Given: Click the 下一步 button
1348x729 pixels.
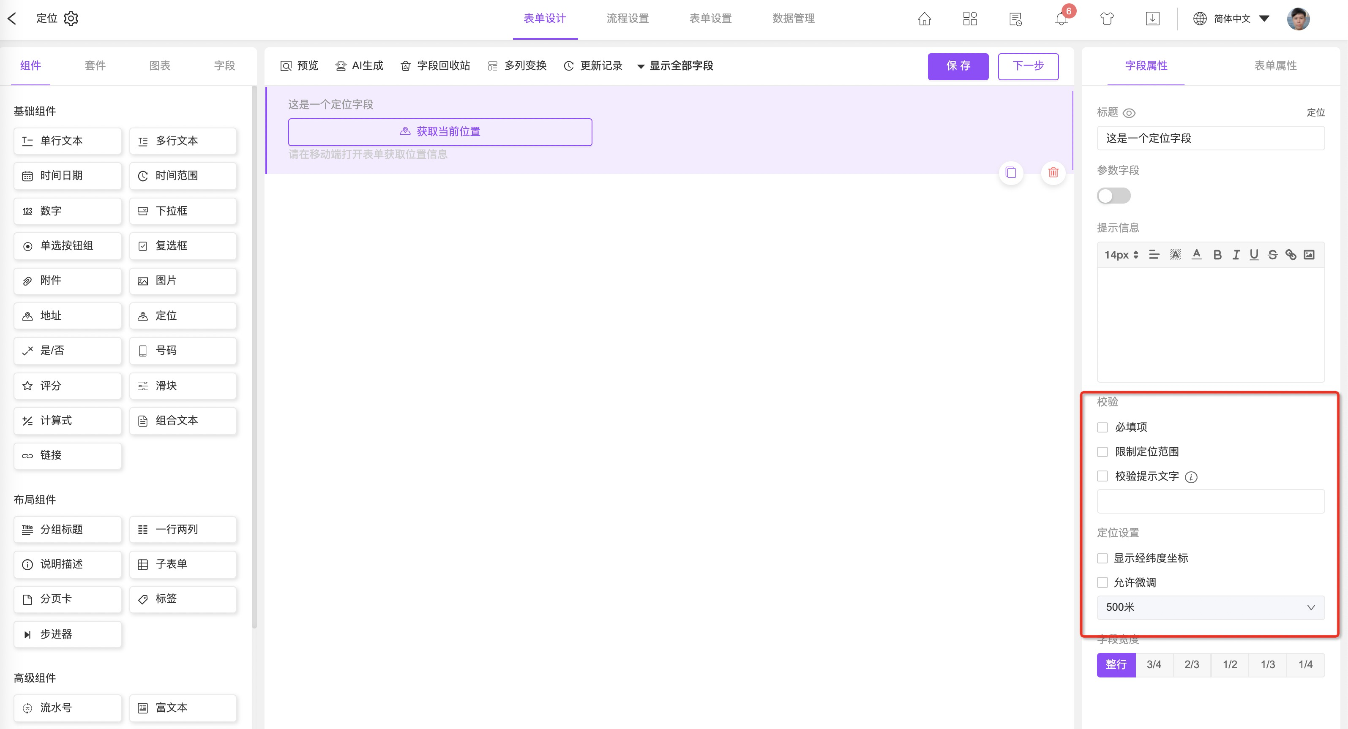Looking at the screenshot, I should coord(1028,66).
